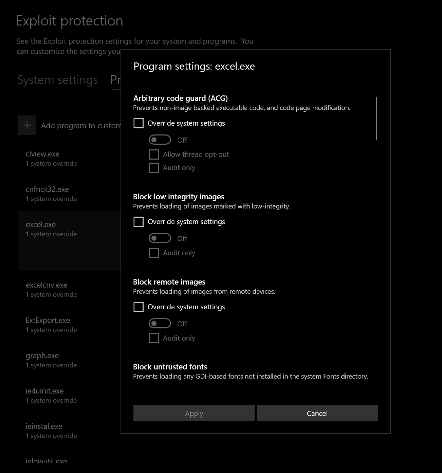442x473 pixels.
Task: Click the Block low integrity images heading
Action: pyautogui.click(x=179, y=197)
